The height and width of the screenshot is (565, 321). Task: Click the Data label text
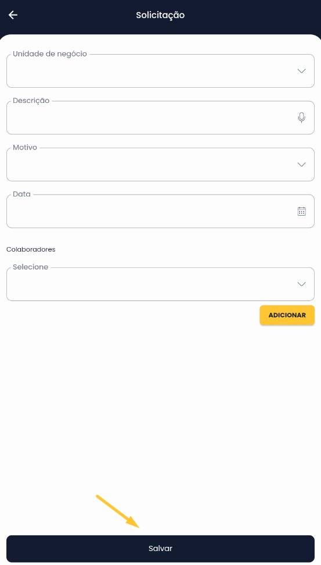[x=21, y=194]
